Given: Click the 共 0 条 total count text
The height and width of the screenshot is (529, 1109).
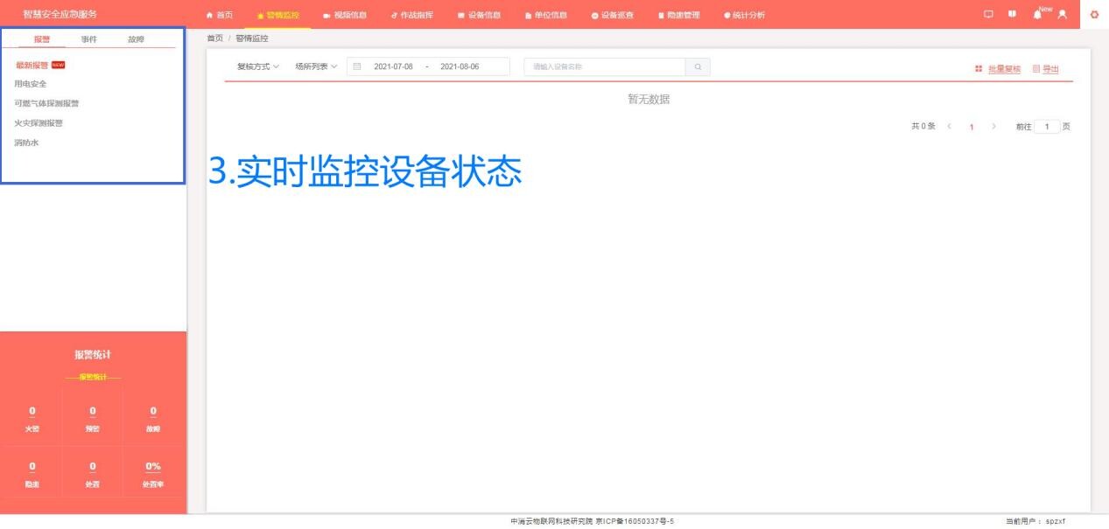Looking at the screenshot, I should [x=923, y=127].
